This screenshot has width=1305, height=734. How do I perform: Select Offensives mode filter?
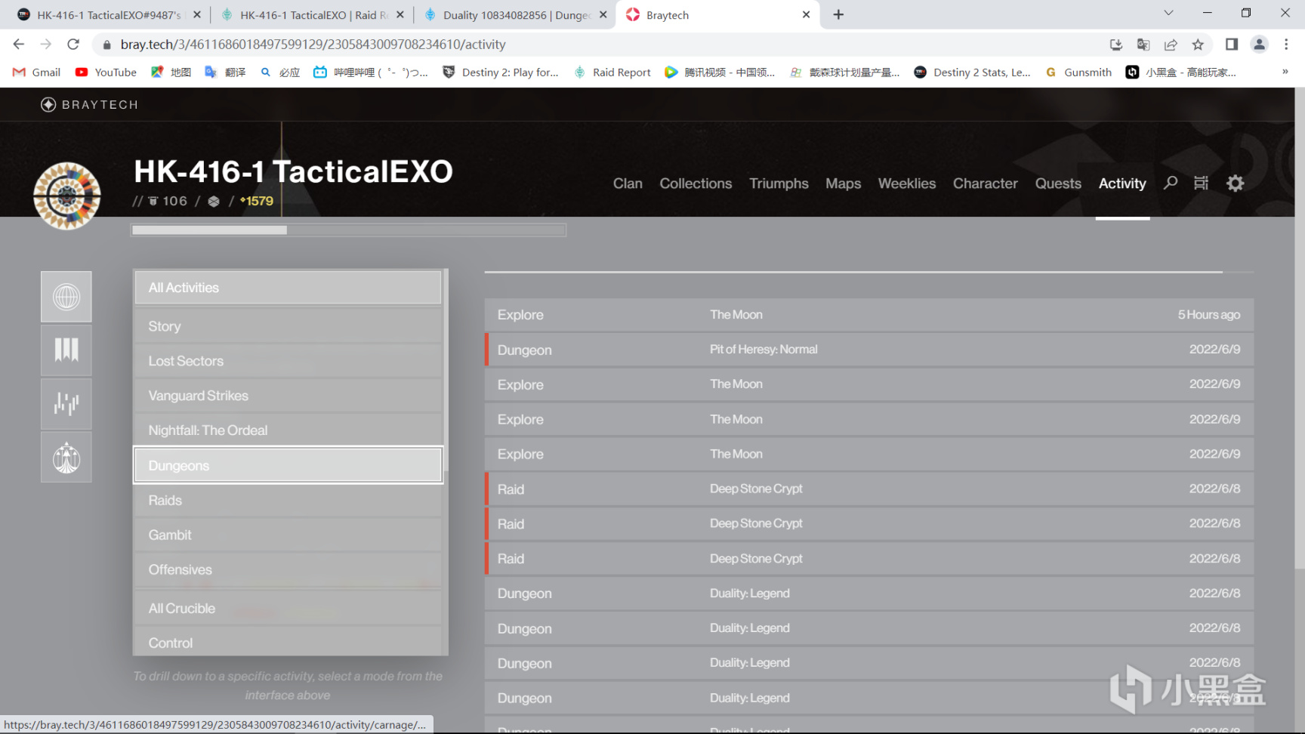tap(288, 569)
